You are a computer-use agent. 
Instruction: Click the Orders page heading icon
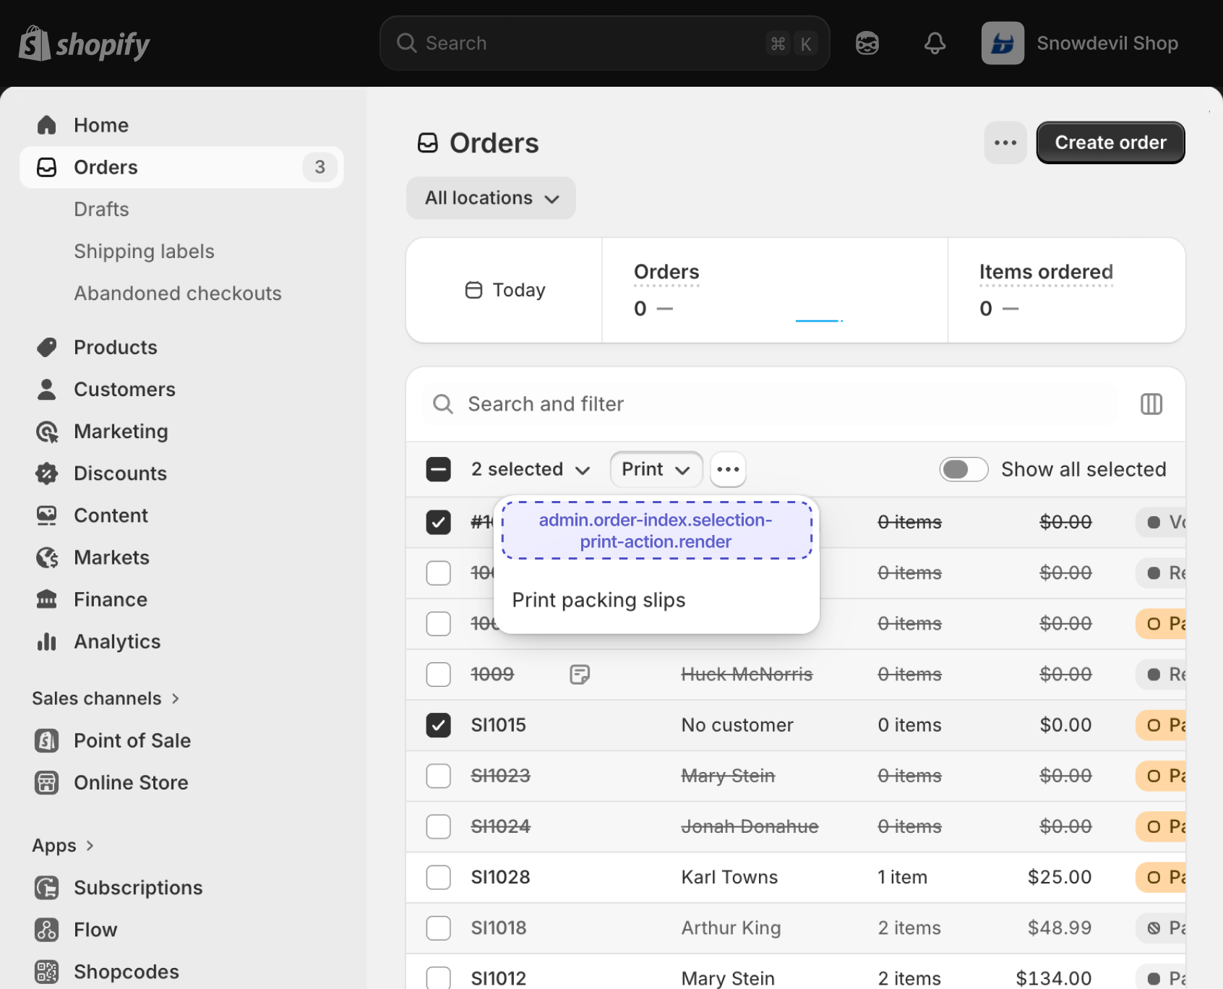click(x=428, y=143)
